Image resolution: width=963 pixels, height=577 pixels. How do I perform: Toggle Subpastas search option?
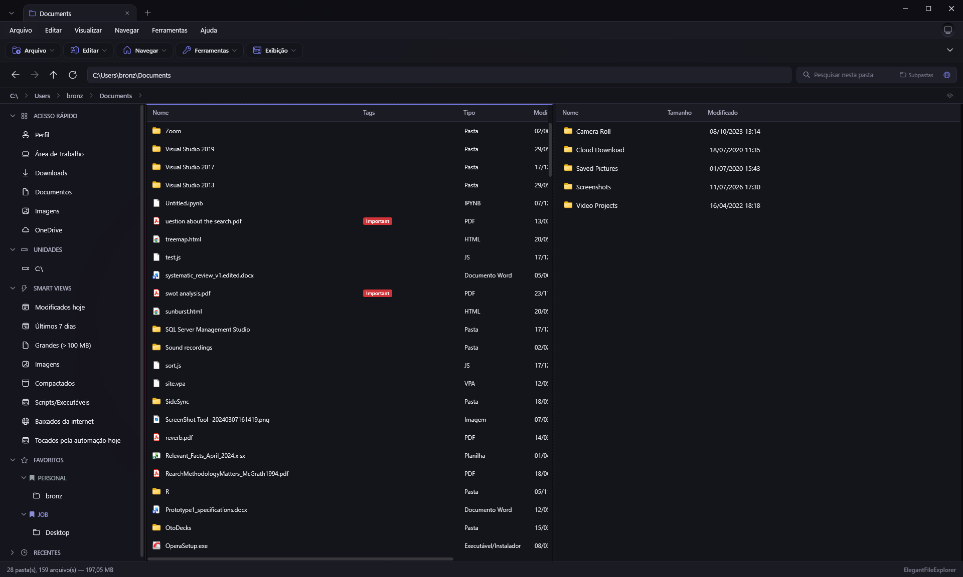tap(916, 75)
